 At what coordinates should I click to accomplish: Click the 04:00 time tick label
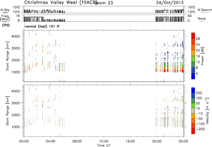[50, 141]
